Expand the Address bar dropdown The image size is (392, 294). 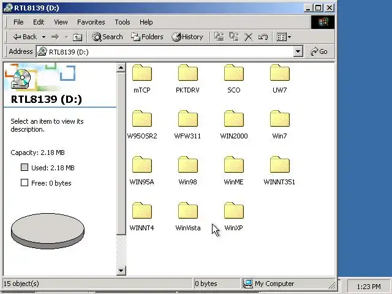(x=298, y=51)
